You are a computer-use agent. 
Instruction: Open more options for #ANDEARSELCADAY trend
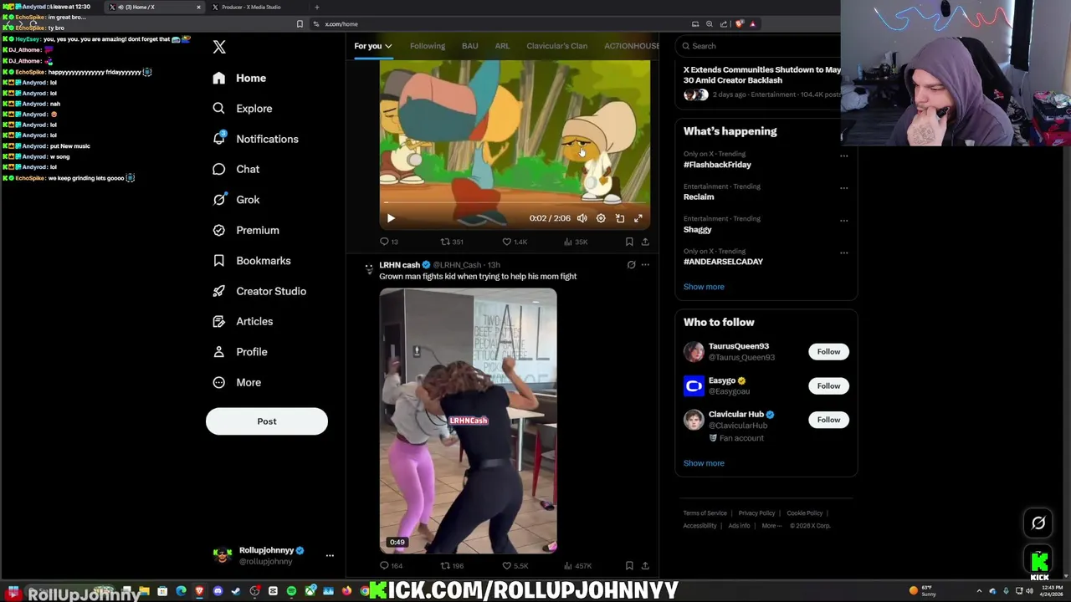[x=843, y=253]
